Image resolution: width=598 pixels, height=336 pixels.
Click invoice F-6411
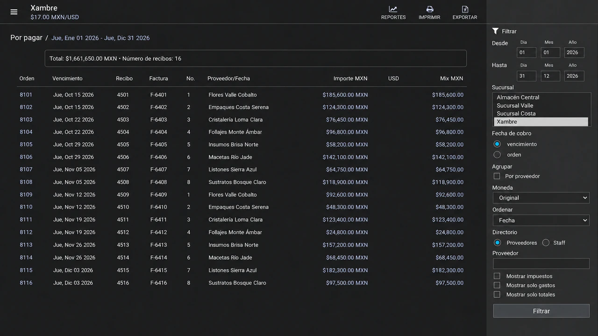pos(158,219)
